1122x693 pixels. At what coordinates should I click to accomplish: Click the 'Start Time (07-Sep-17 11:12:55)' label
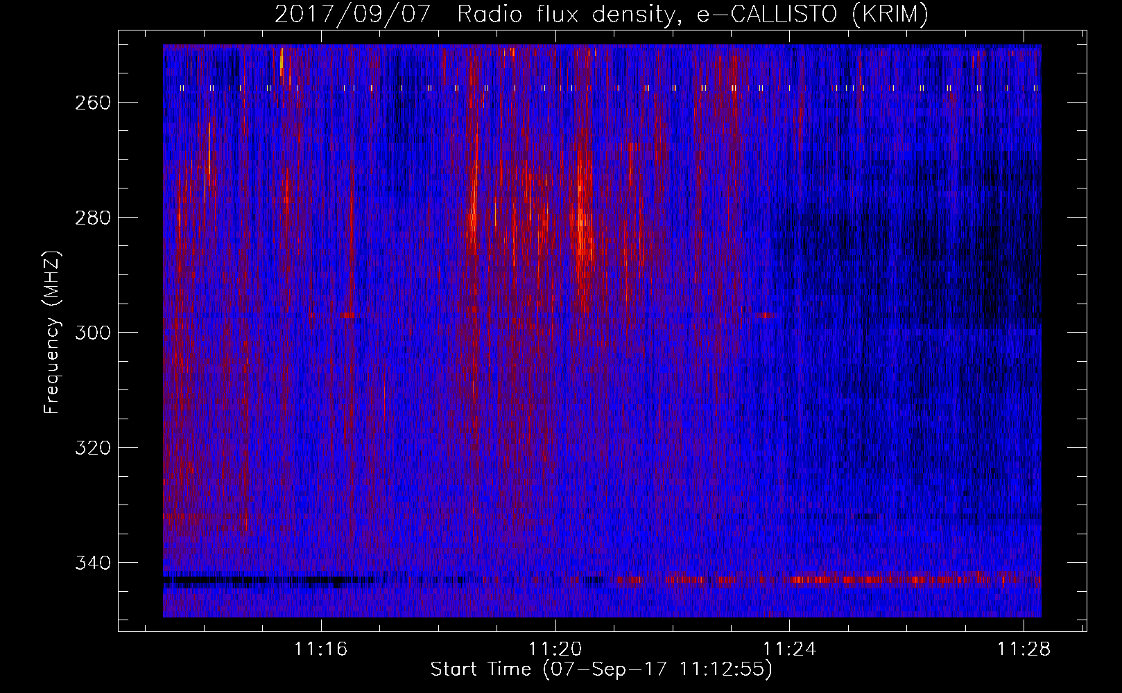[601, 669]
